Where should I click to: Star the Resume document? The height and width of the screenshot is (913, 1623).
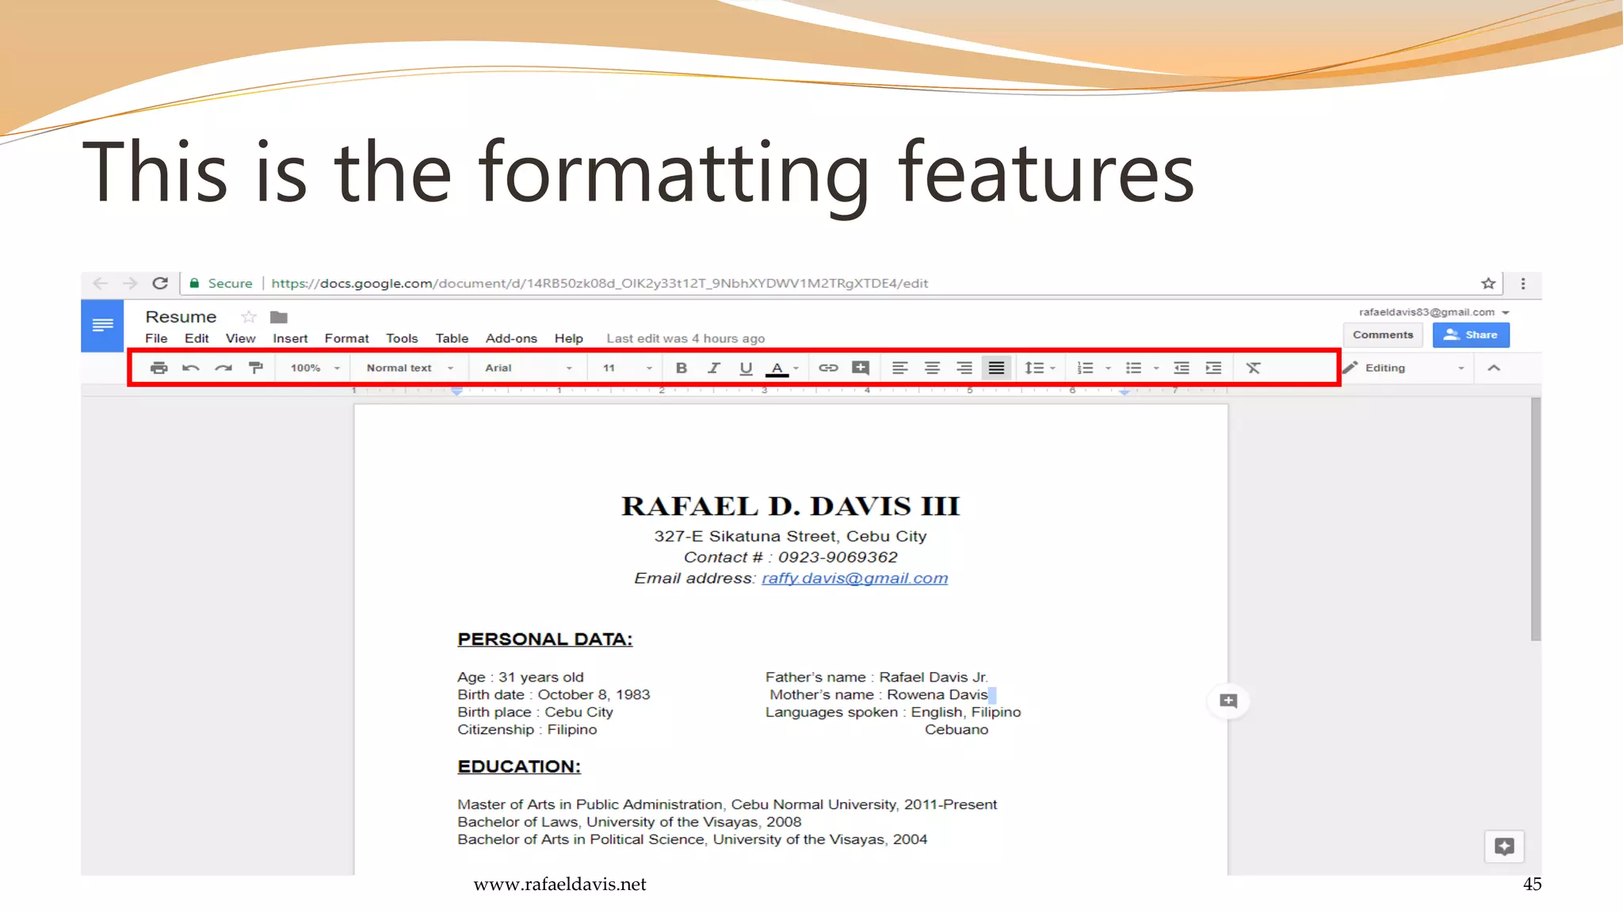pyautogui.click(x=249, y=317)
